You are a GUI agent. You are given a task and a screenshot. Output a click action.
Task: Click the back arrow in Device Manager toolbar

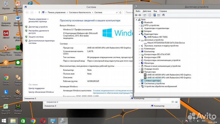pyautogui.click(x=137, y=15)
